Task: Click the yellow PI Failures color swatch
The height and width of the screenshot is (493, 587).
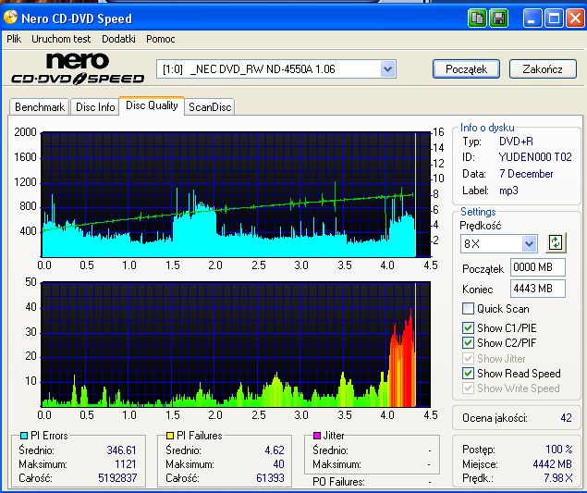Action: pos(170,436)
